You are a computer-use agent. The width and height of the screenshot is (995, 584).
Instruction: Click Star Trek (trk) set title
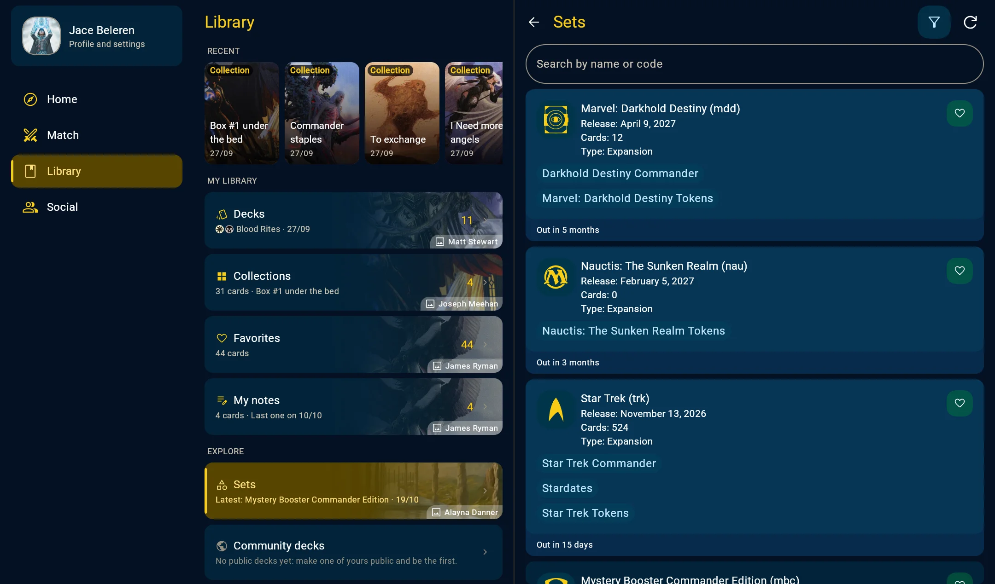(615, 399)
